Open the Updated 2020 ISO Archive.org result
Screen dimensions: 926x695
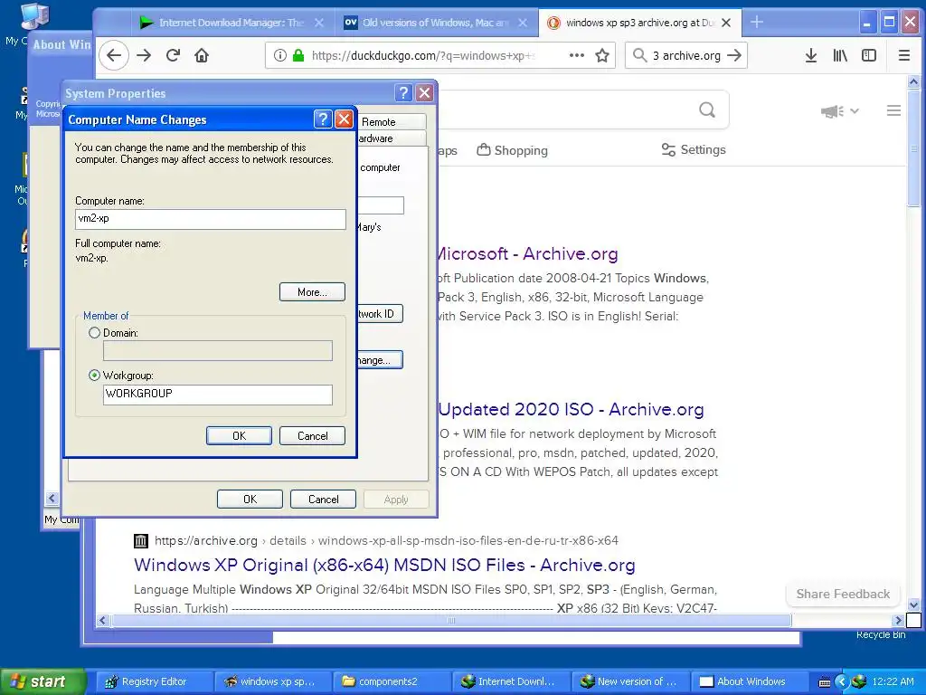[x=572, y=410]
